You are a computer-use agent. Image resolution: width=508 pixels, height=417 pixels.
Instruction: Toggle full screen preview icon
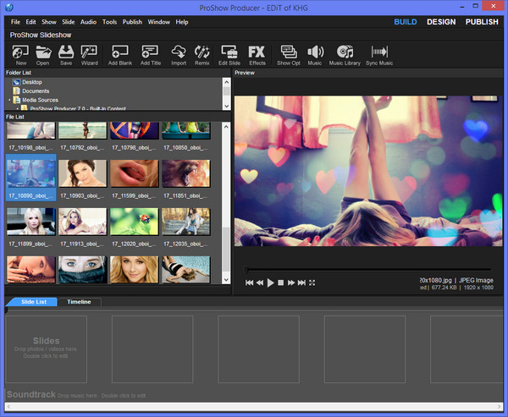coord(312,283)
